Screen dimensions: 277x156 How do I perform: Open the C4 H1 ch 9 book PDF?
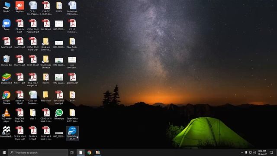(x=46, y=133)
